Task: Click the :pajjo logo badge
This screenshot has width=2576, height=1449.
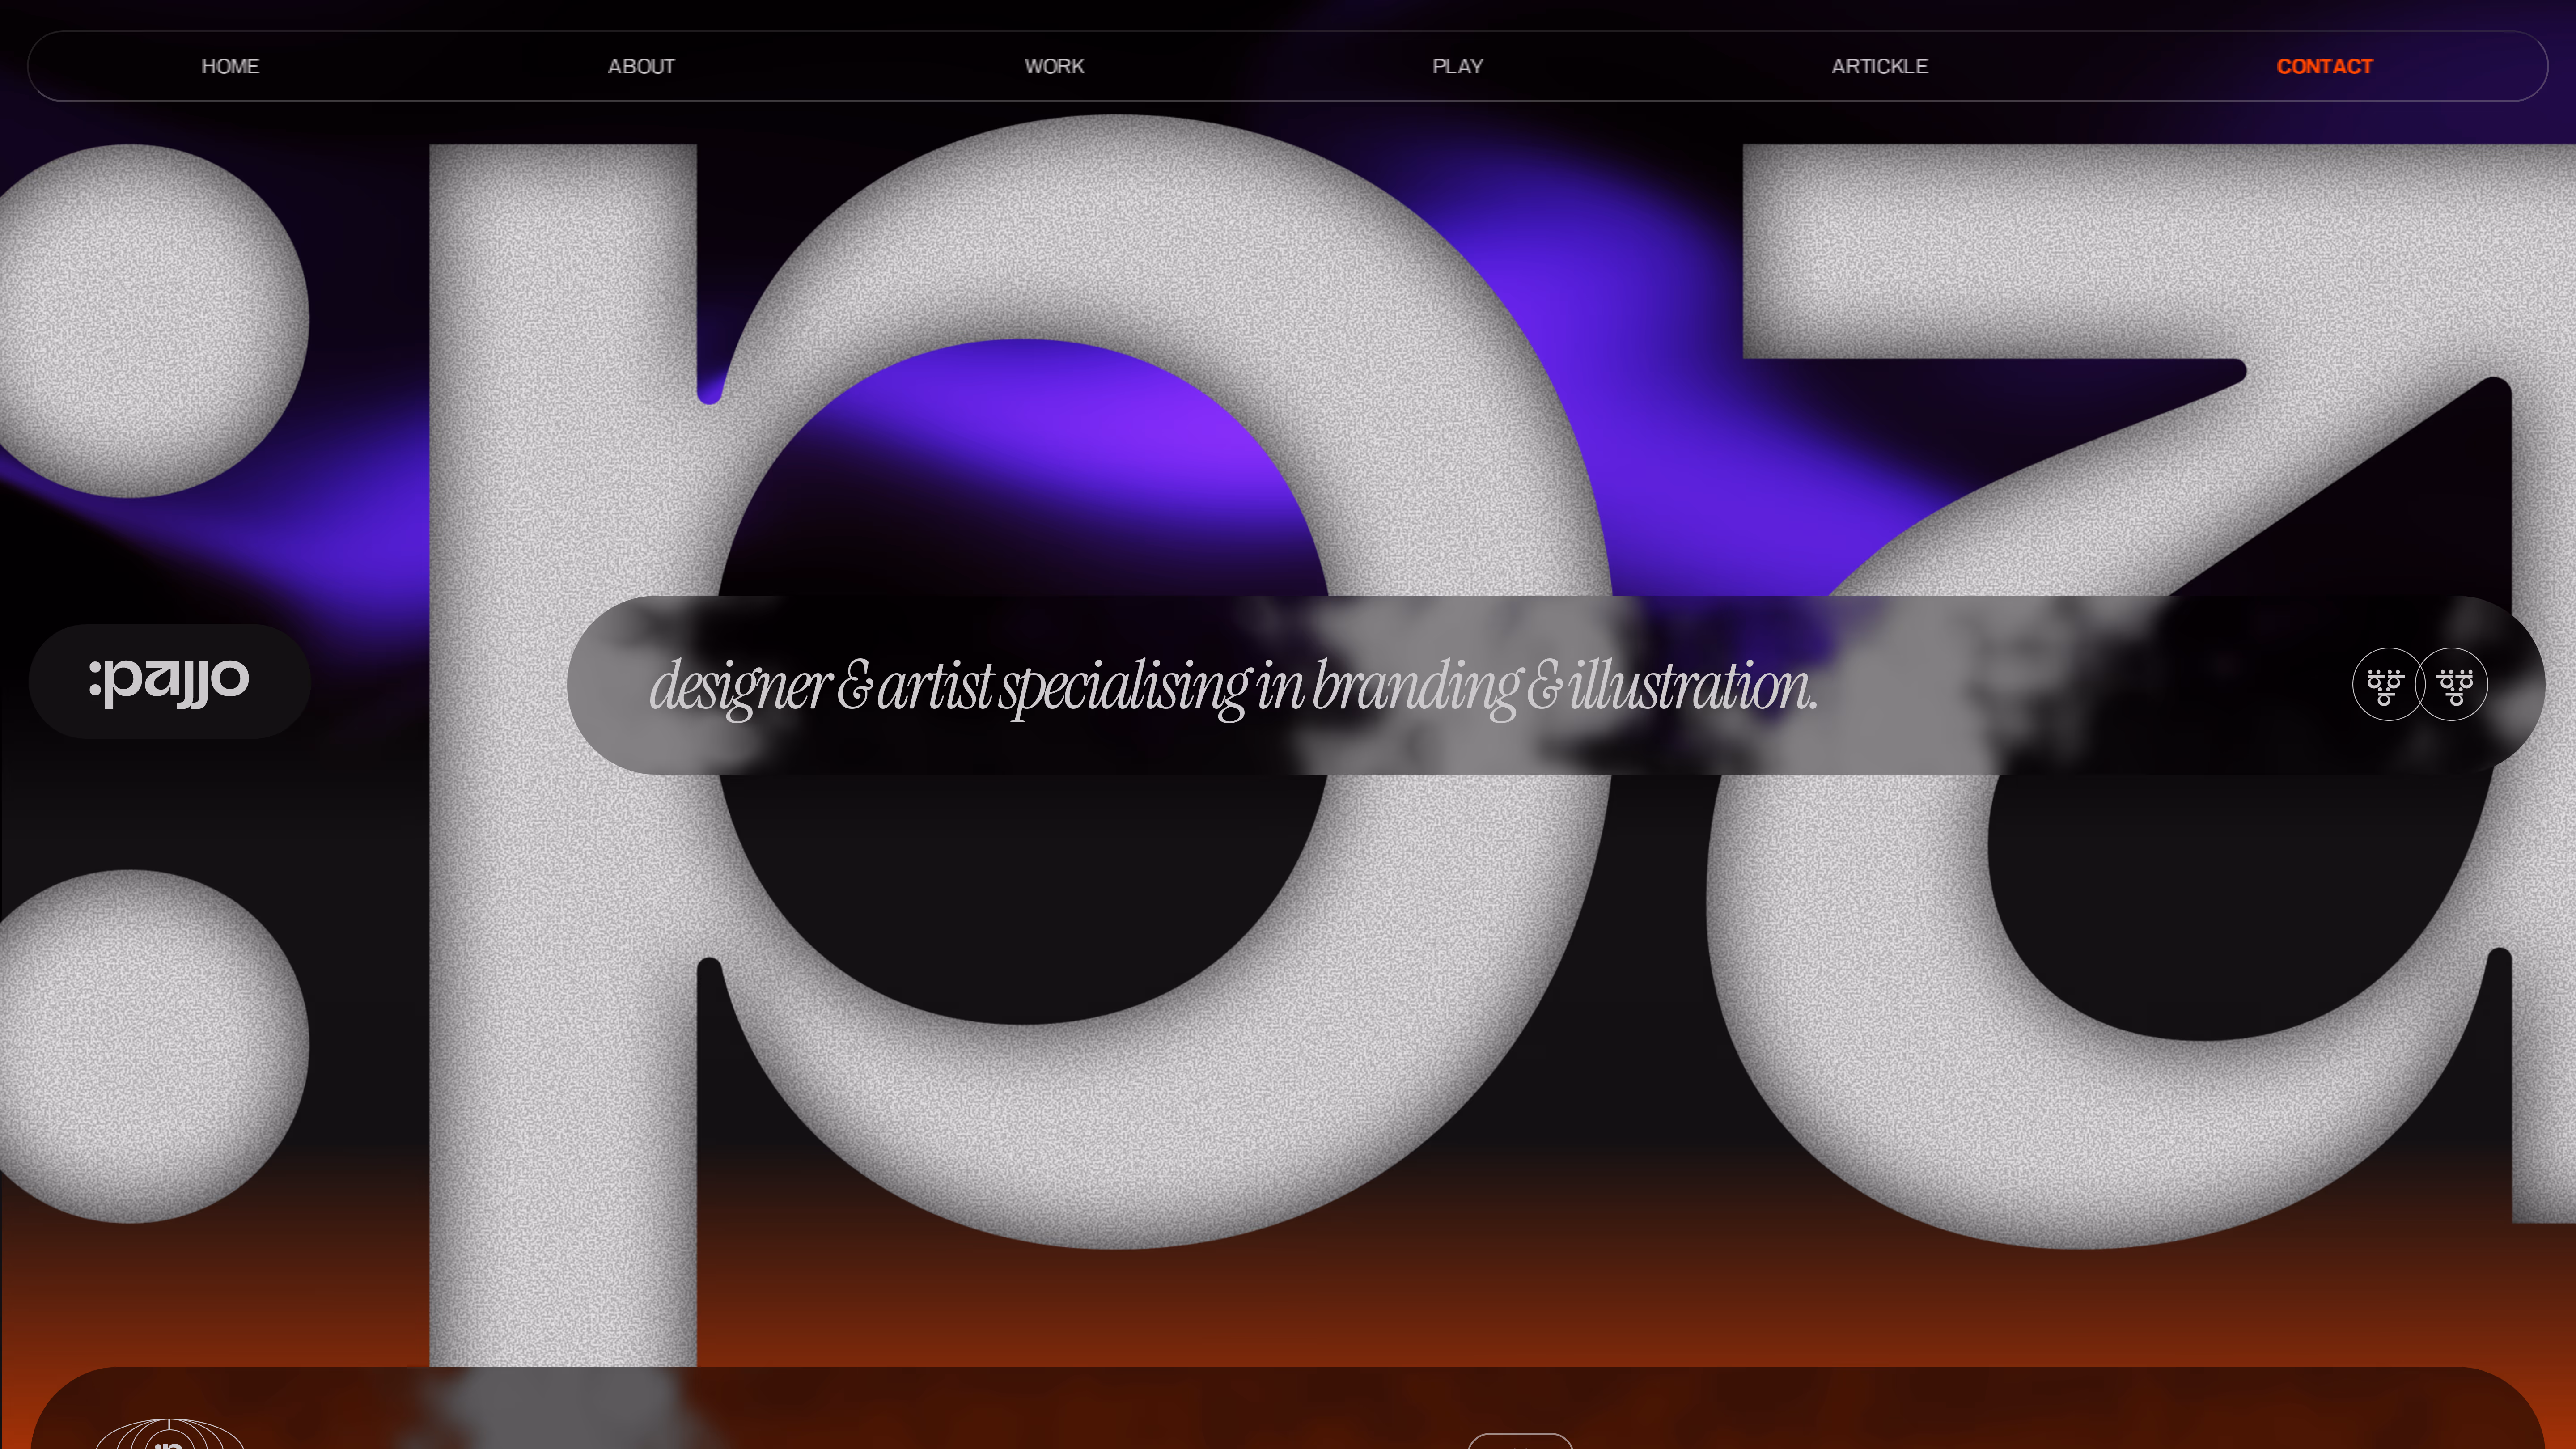Action: coord(169,682)
